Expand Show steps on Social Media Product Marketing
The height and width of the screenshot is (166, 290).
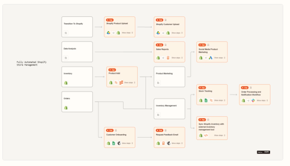tap(220, 58)
